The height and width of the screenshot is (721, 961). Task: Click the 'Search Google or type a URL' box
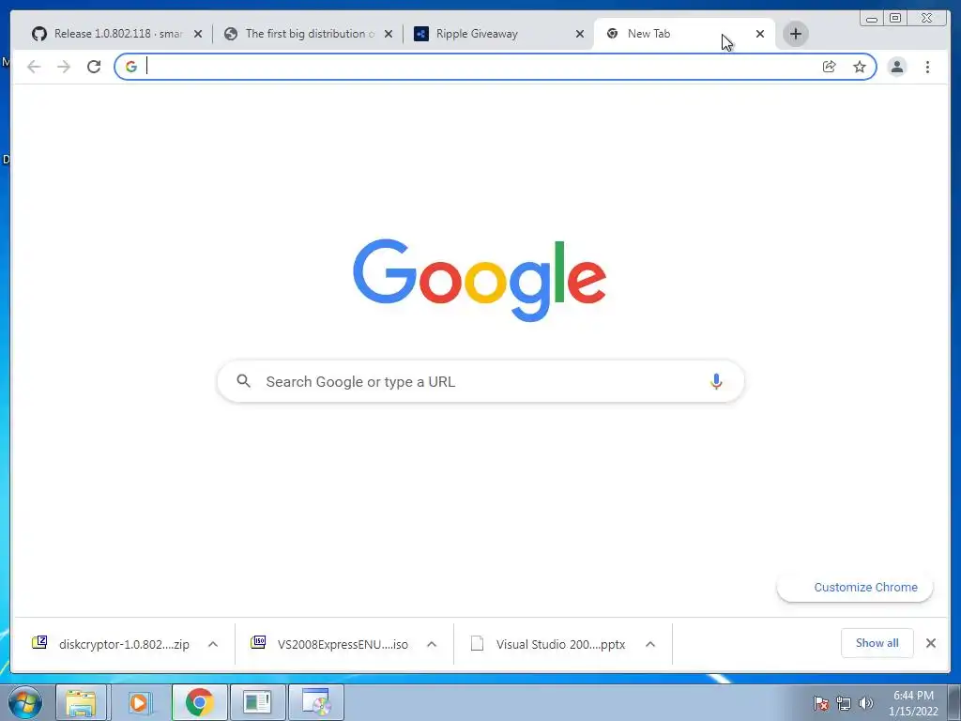480,381
